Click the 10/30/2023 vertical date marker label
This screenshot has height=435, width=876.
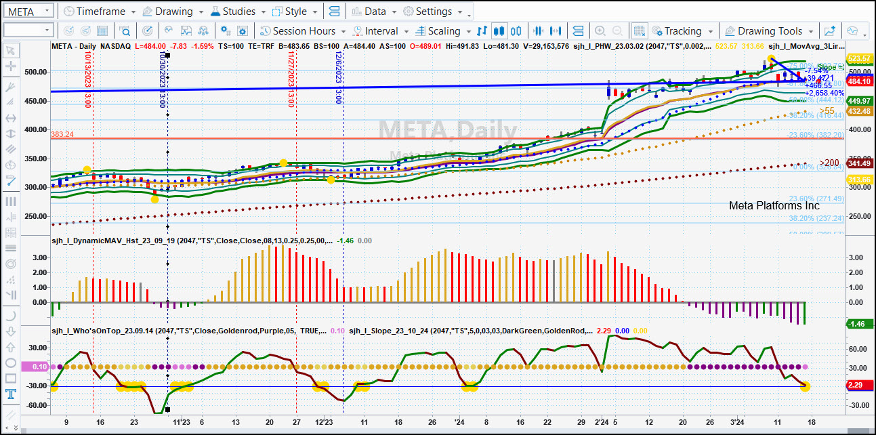pos(161,80)
